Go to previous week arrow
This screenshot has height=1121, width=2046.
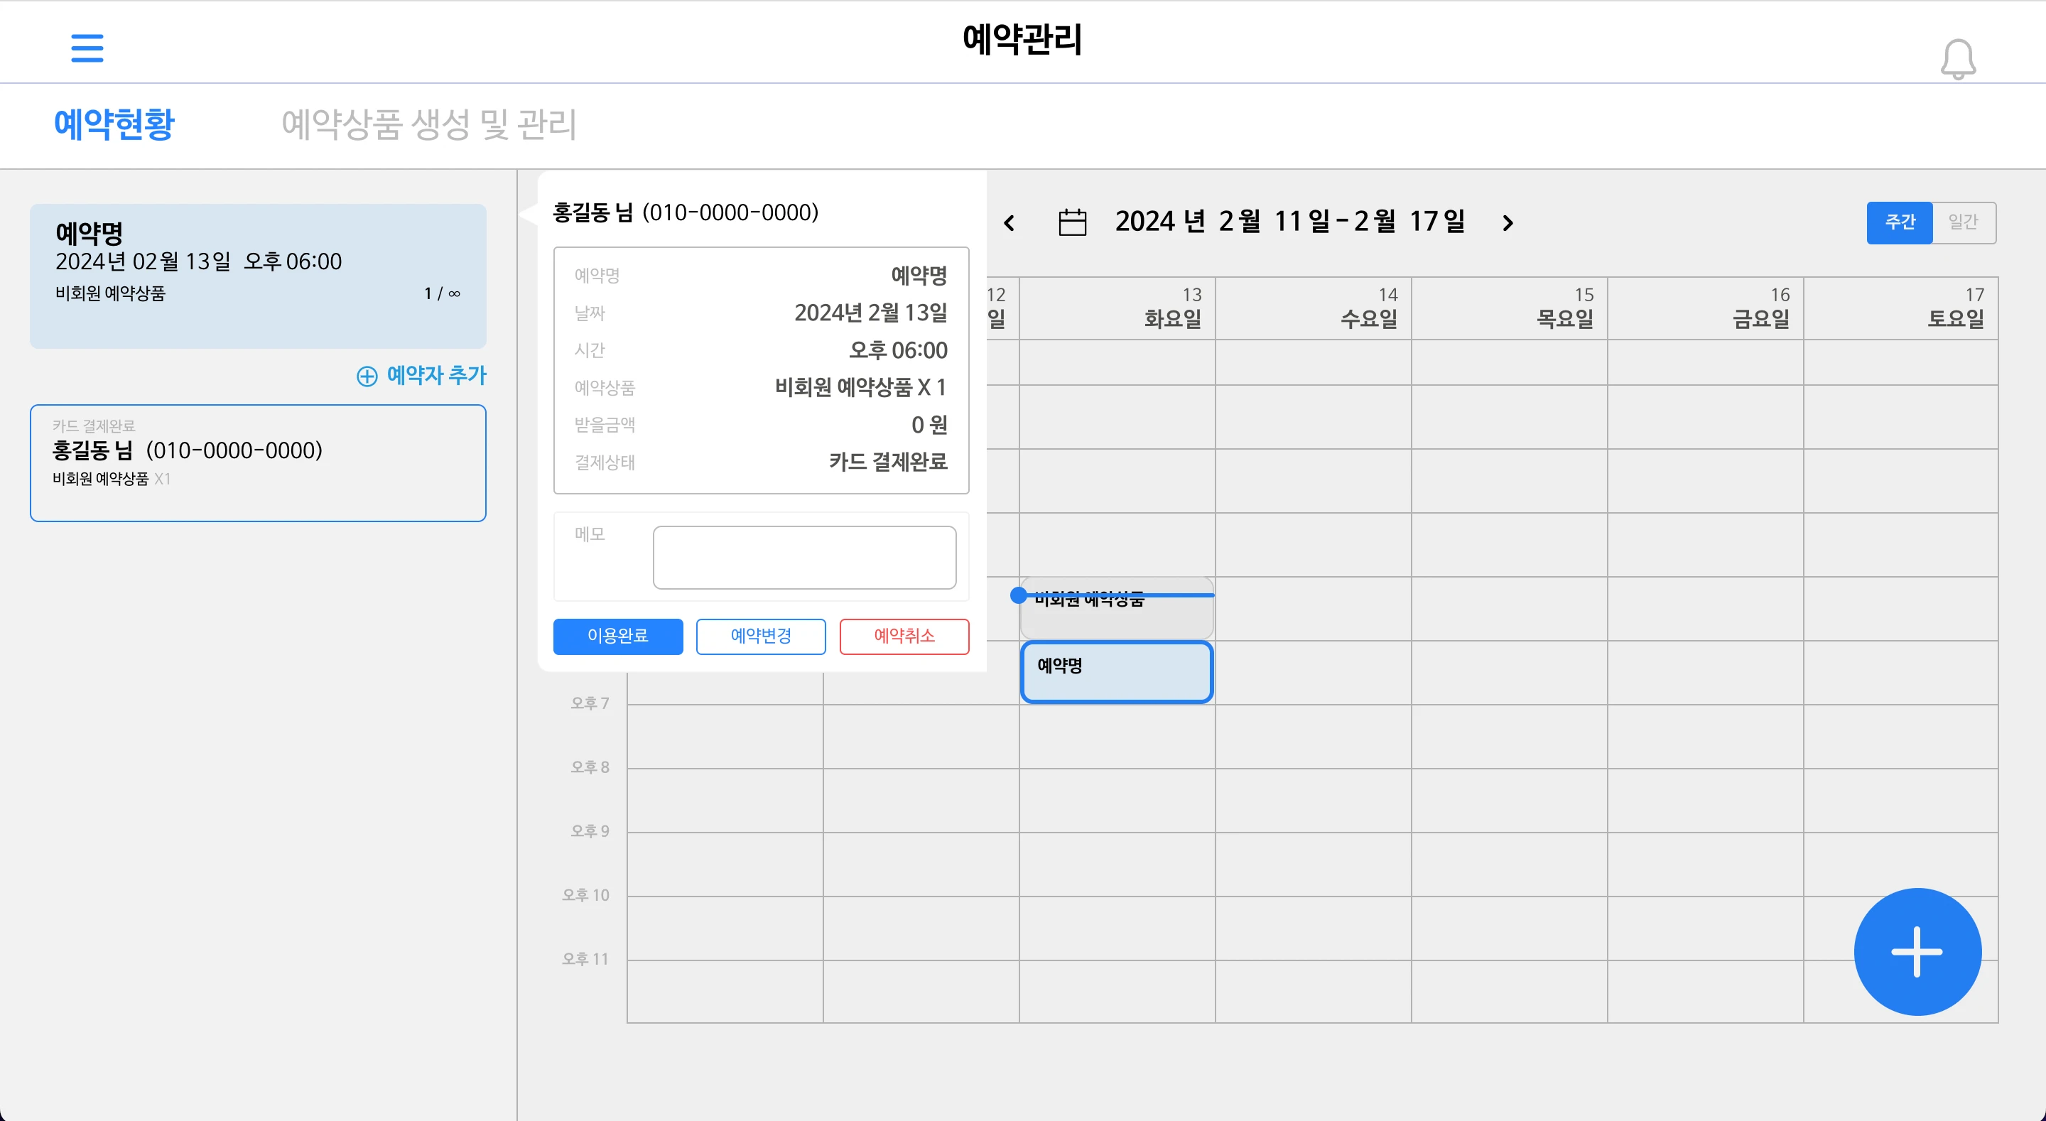[1010, 223]
